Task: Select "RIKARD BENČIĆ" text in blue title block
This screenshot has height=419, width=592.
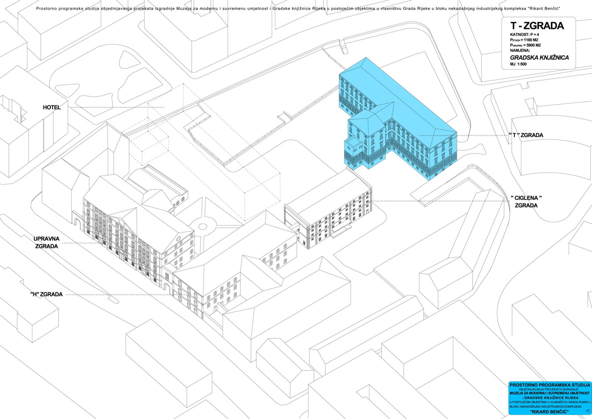Action: coord(549,412)
